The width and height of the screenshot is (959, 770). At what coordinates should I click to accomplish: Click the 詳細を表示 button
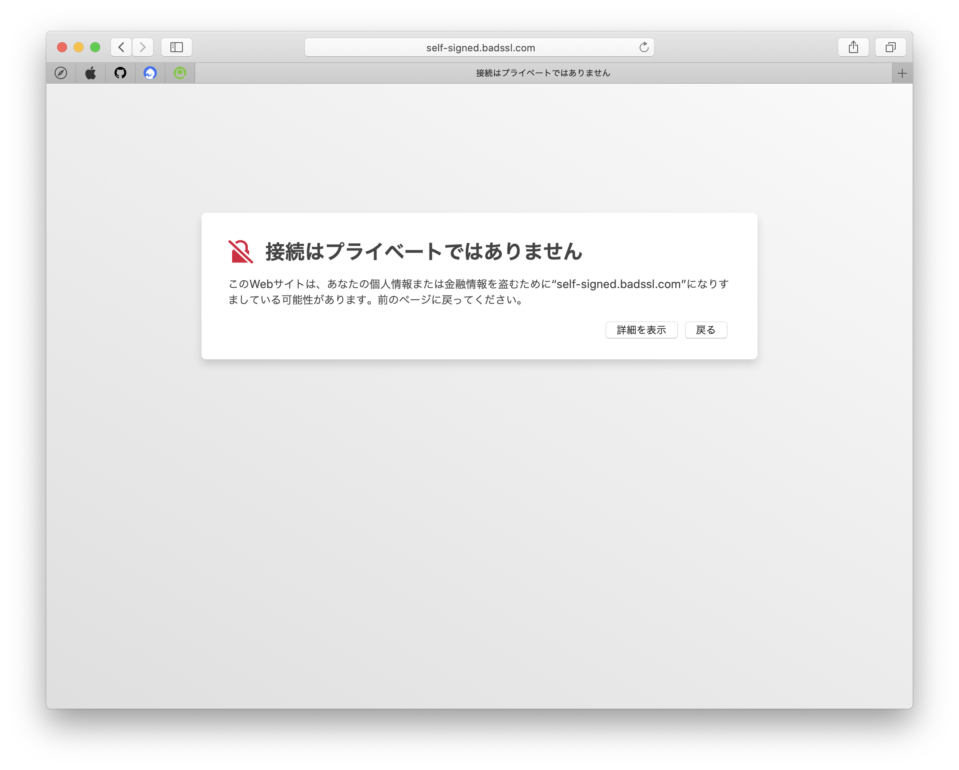tap(641, 330)
